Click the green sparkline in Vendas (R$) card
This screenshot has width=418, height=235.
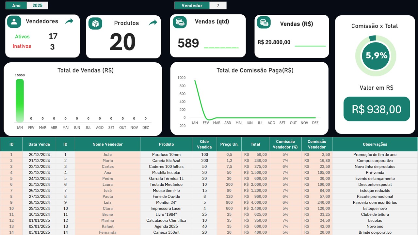pyautogui.click(x=310, y=46)
